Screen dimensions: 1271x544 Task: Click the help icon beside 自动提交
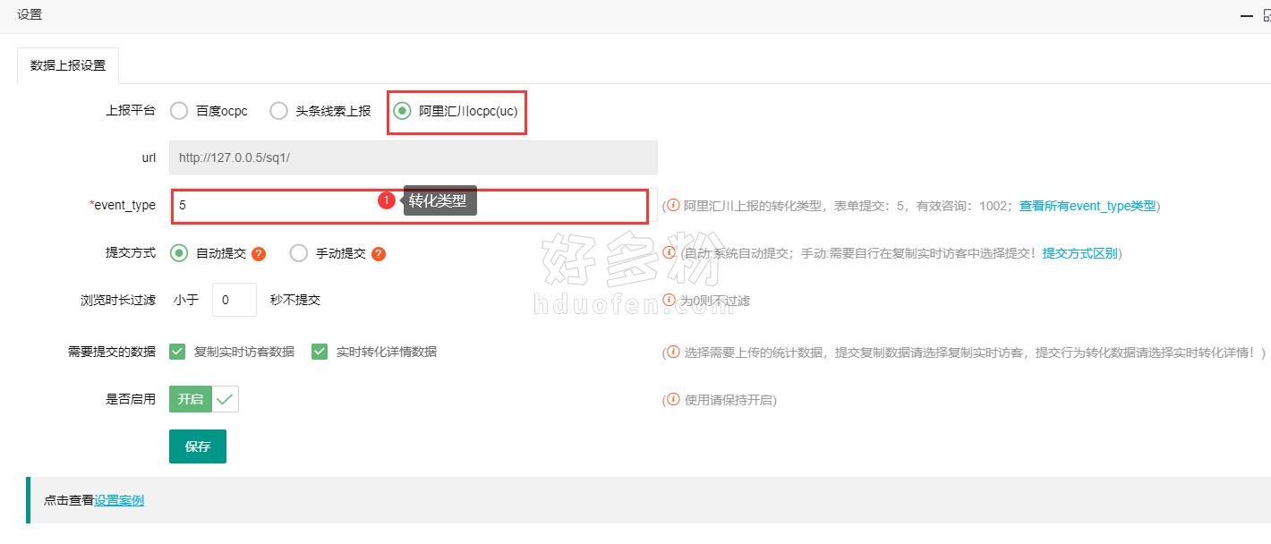tap(259, 254)
